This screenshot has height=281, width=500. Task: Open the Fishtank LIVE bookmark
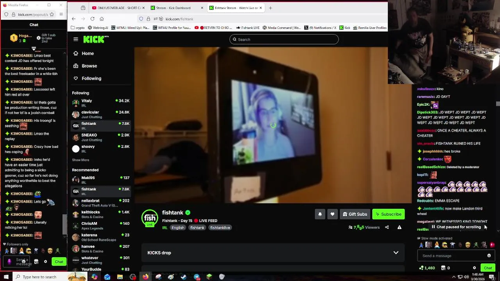(248, 28)
